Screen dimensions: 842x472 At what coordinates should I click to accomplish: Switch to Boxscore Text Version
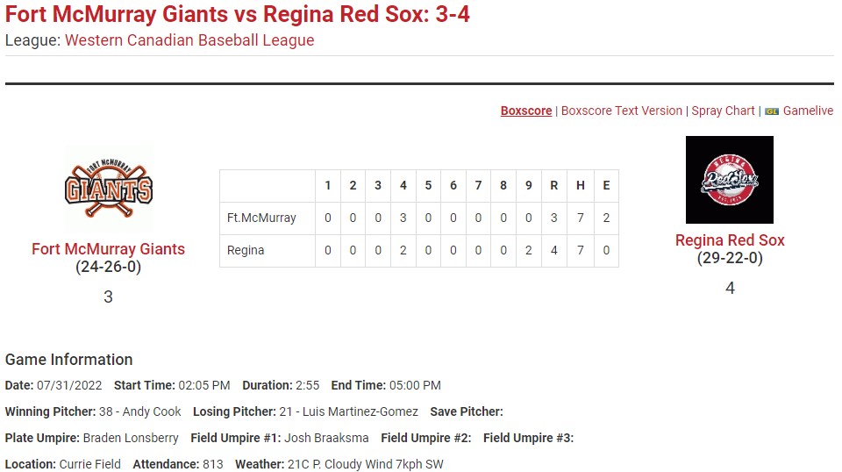click(x=621, y=111)
